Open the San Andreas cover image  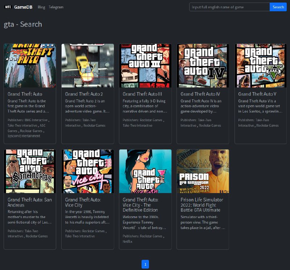tap(30, 171)
